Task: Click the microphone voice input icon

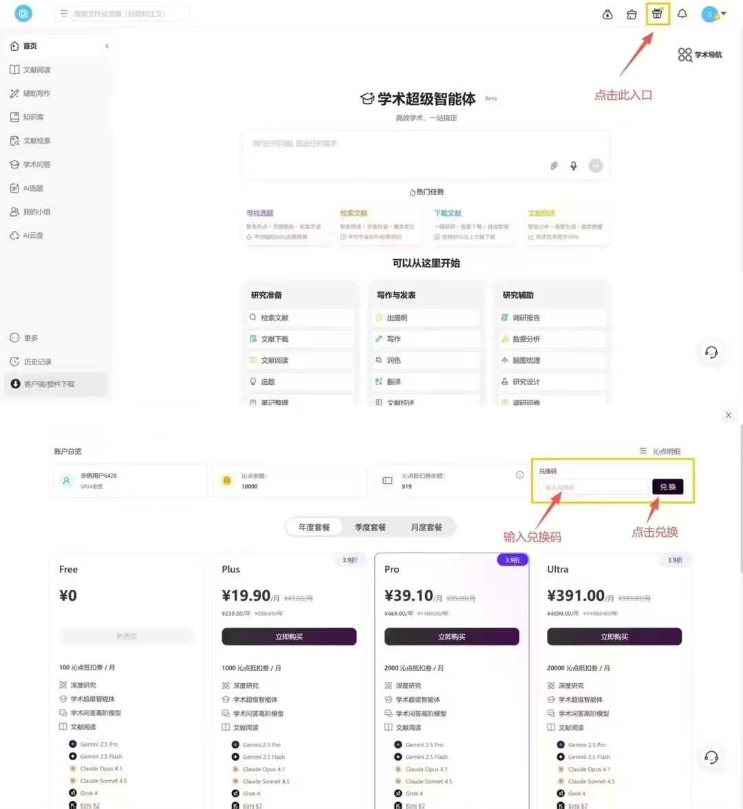Action: pyautogui.click(x=573, y=166)
